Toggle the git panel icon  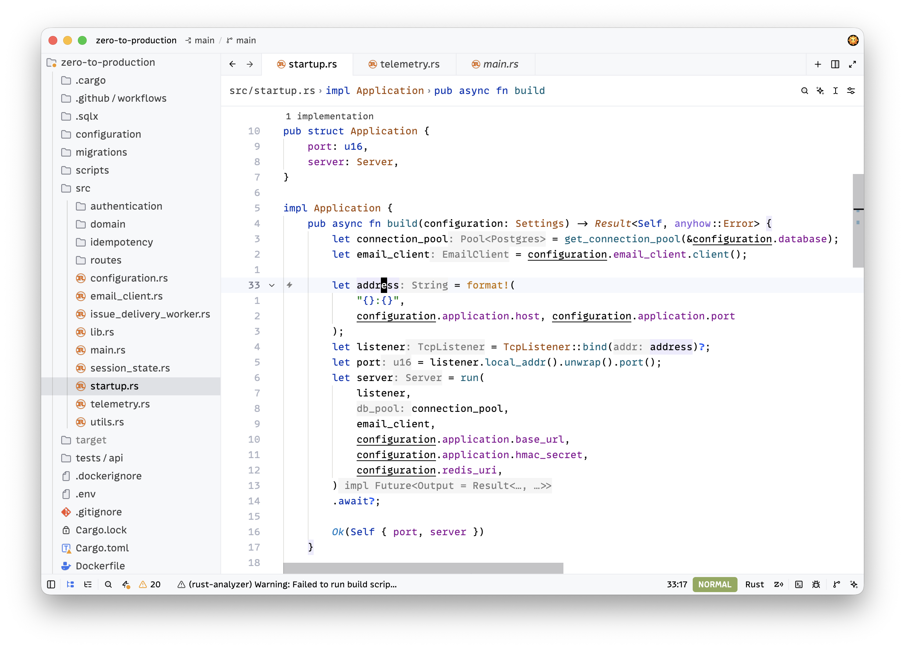(836, 584)
